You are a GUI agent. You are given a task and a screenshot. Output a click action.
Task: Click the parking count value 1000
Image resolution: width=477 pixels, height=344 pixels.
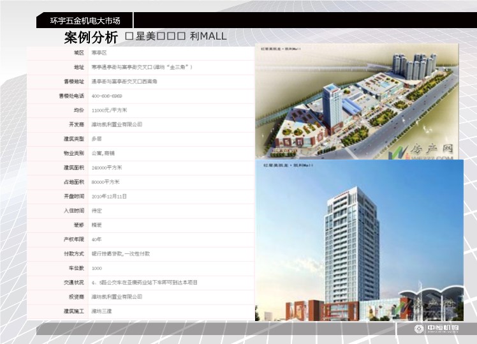97,268
